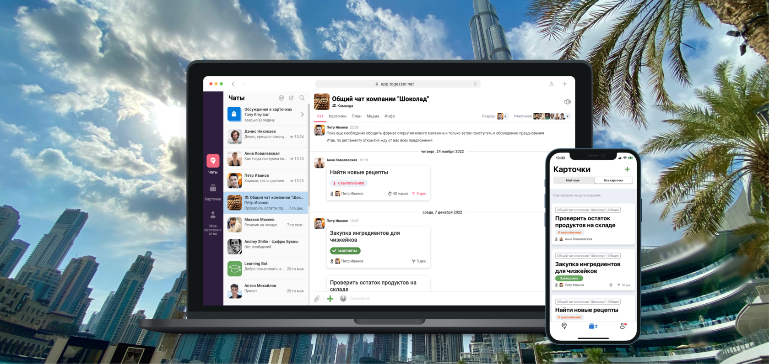Expand the Обсуждения в карточках chevron
The height and width of the screenshot is (364, 769).
[302, 115]
